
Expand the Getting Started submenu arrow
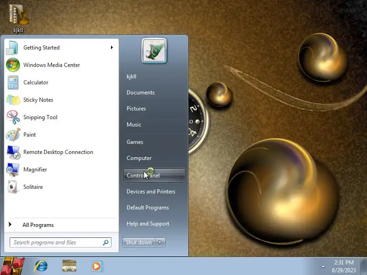(x=112, y=48)
